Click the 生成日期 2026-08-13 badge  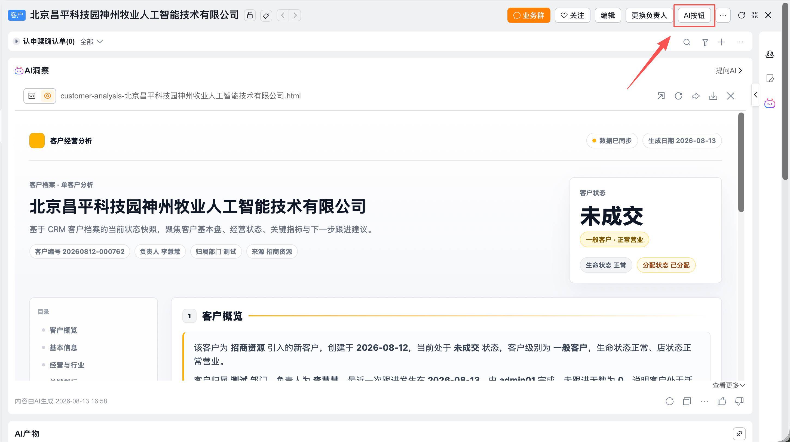coord(682,141)
